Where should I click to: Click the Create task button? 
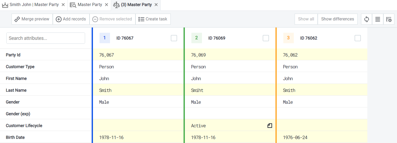click(x=153, y=19)
